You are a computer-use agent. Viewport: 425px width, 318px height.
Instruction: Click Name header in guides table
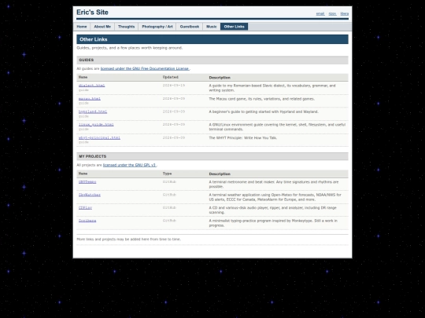click(x=83, y=77)
